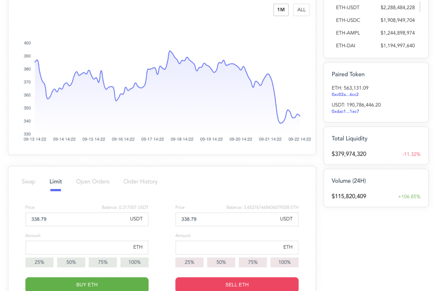Screen dimensions: 436x291
Task: Focus the sell Amount ETH field
Action: (x=237, y=247)
